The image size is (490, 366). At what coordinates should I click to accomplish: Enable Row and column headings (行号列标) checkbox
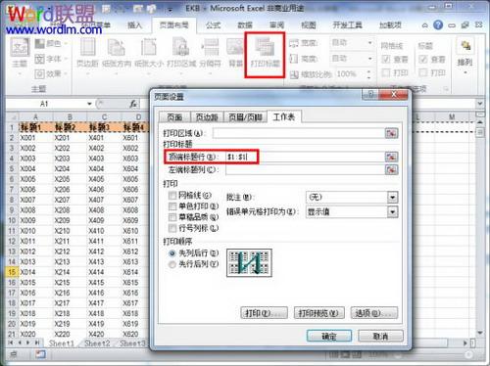tap(172, 228)
